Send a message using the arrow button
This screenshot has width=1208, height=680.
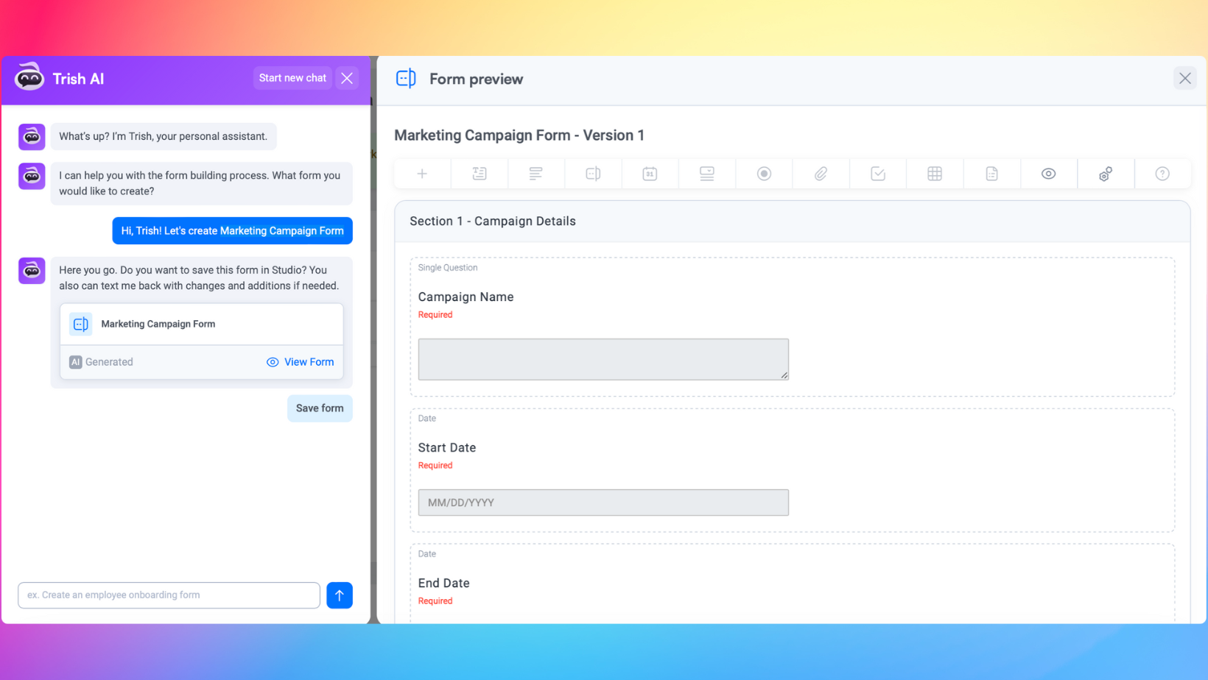tap(340, 595)
